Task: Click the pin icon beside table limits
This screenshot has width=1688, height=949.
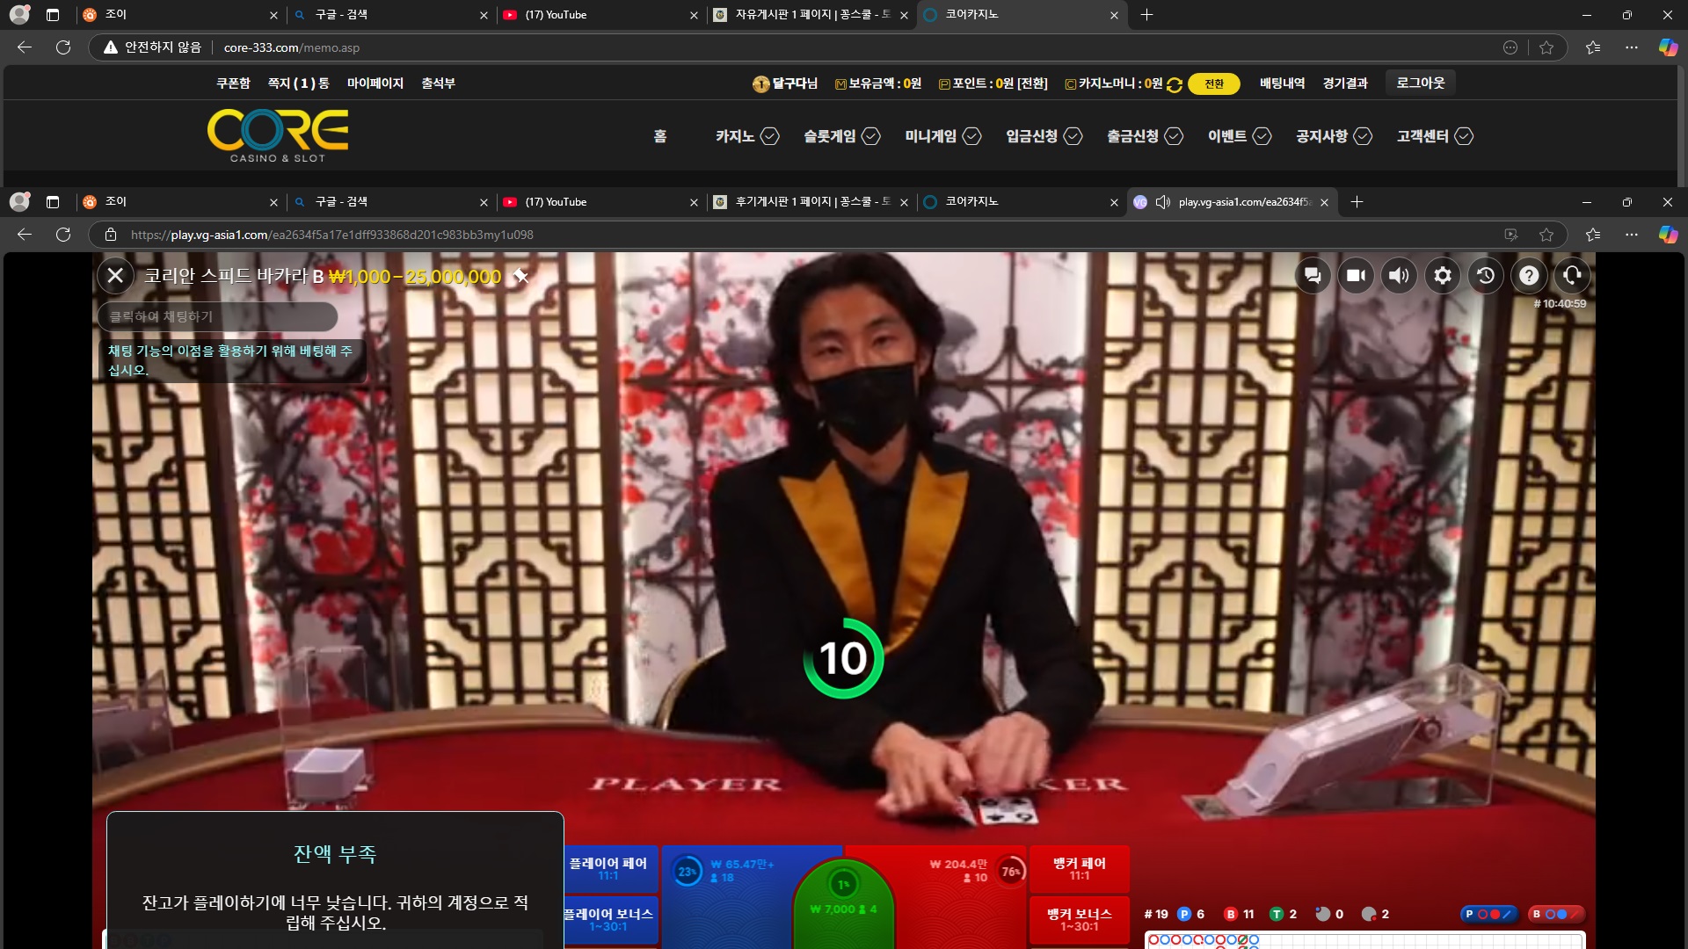Action: click(x=520, y=276)
